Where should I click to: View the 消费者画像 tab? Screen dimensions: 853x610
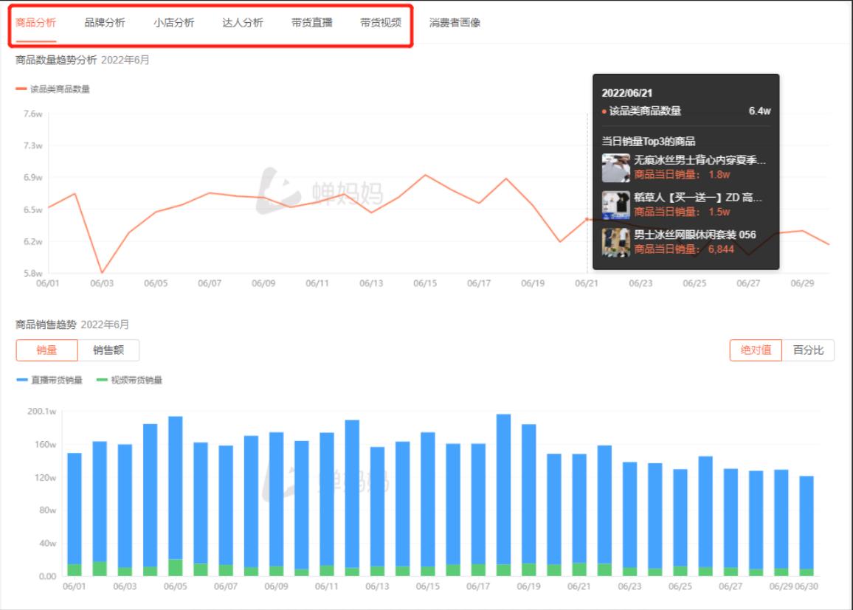tap(455, 23)
